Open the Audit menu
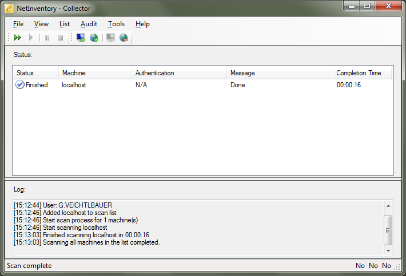This screenshot has height=276, width=406. click(x=89, y=24)
